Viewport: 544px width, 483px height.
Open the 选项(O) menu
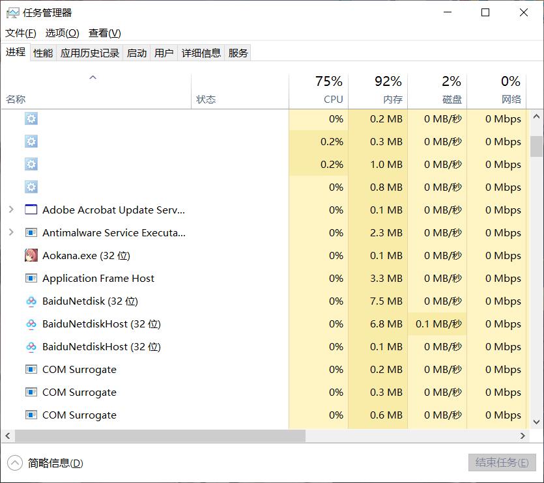(x=62, y=33)
